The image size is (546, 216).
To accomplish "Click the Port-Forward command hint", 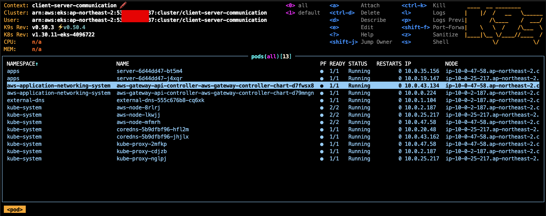I will pos(449,27).
